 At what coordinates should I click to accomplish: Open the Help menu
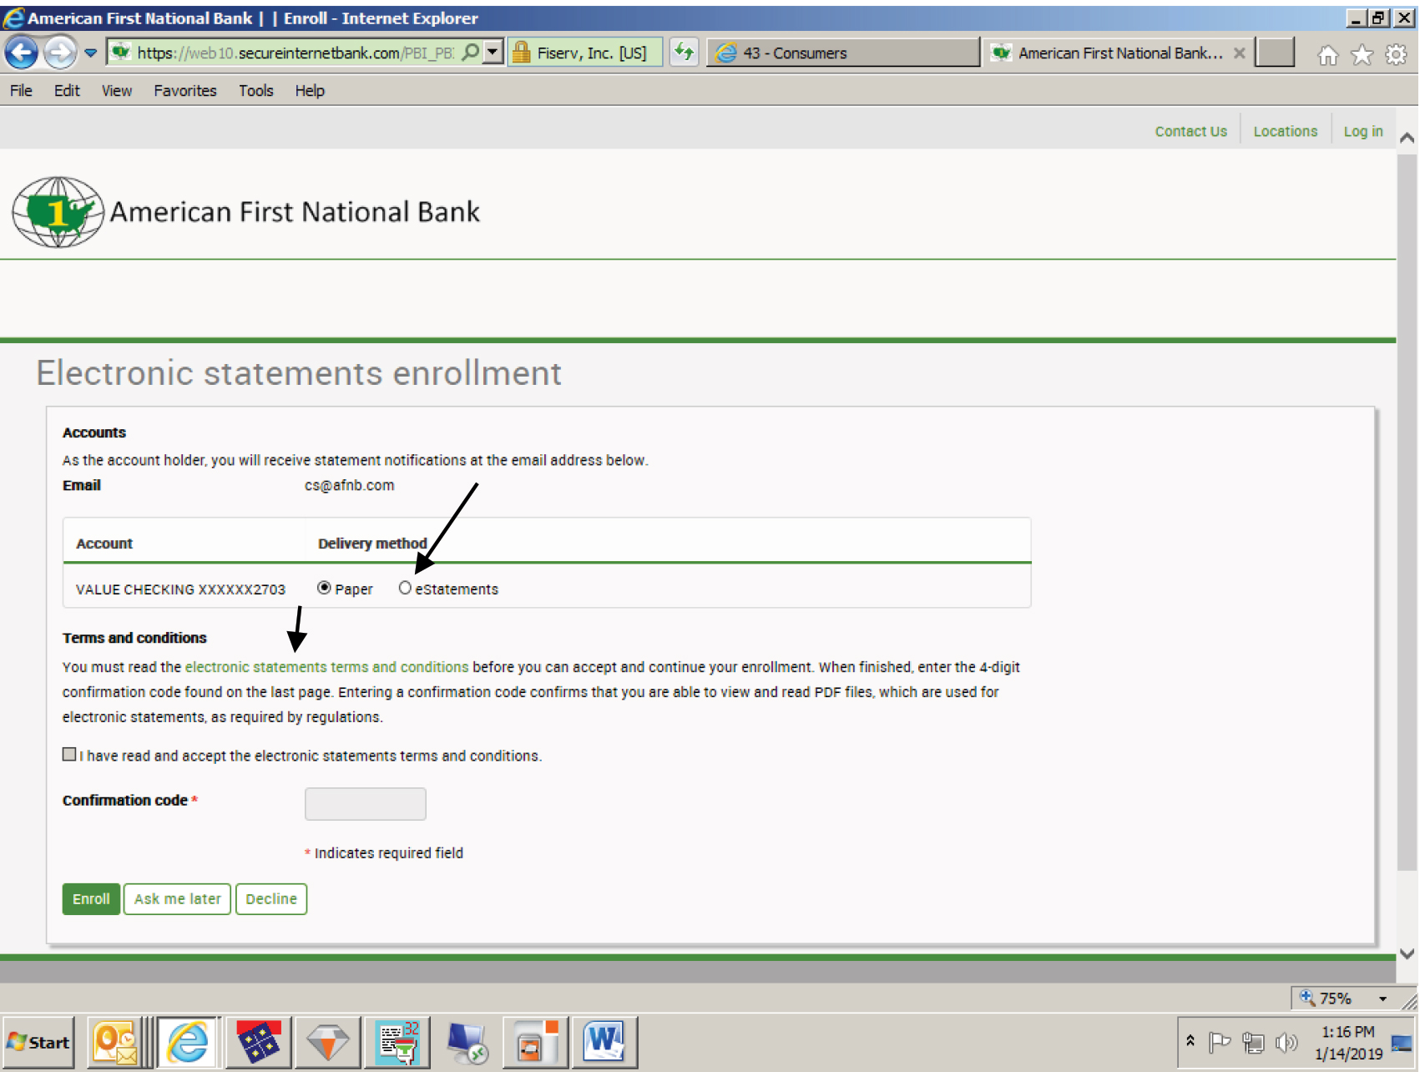pos(310,90)
